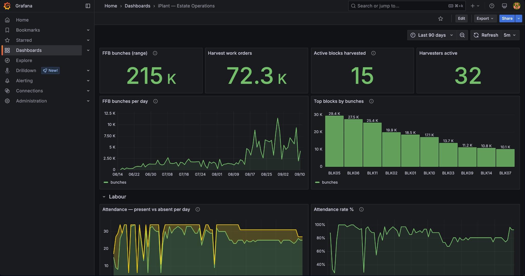Open Explore from the sidebar
Viewport: 525px width, 276px height.
24,61
